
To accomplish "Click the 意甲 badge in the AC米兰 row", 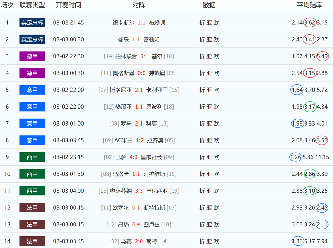I will (x=32, y=140).
